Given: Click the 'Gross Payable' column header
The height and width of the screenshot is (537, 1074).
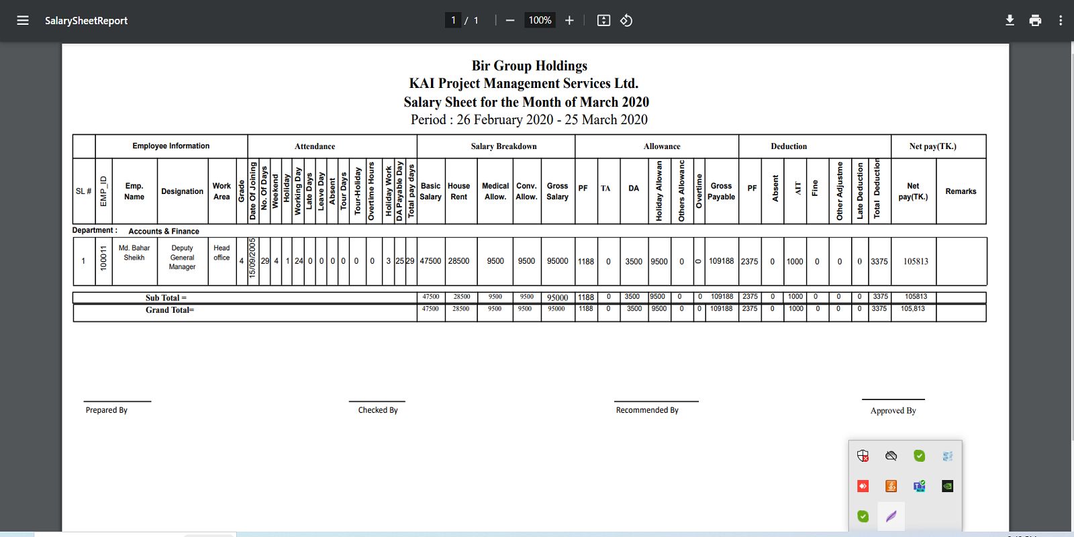Looking at the screenshot, I should pos(722,191).
